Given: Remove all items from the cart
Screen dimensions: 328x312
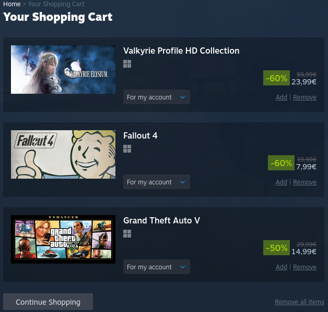Looking at the screenshot, I should [x=299, y=302].
